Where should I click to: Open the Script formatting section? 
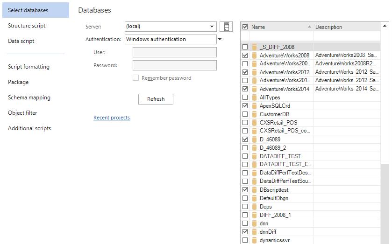pos(29,67)
